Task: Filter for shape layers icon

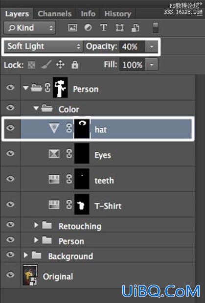Action: [119, 27]
